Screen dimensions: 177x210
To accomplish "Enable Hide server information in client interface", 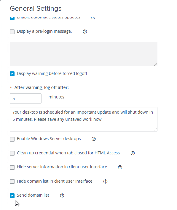I will [x=12, y=167].
